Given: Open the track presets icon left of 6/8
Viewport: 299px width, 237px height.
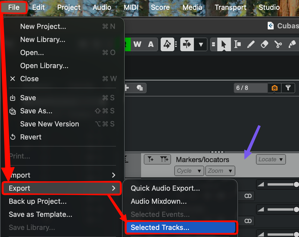Looking at the screenshot, I should pyautogui.click(x=140, y=88).
